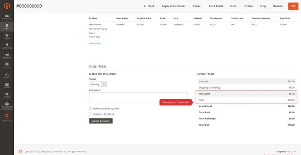The image size is (301, 155).
Task: Click the footer Magento logo icon
Action: click(20, 152)
